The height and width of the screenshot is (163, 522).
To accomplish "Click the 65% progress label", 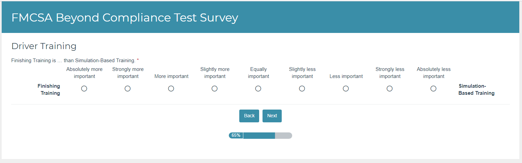I will (236, 135).
